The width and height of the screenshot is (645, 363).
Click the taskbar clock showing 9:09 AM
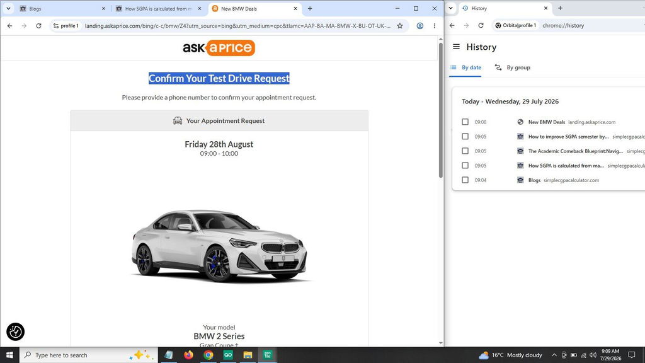click(610, 355)
